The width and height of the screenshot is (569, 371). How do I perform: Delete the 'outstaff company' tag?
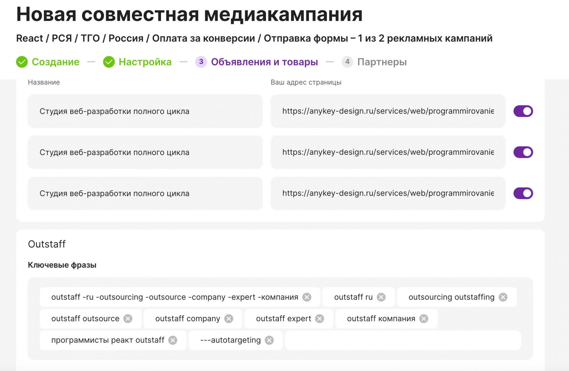(x=228, y=319)
